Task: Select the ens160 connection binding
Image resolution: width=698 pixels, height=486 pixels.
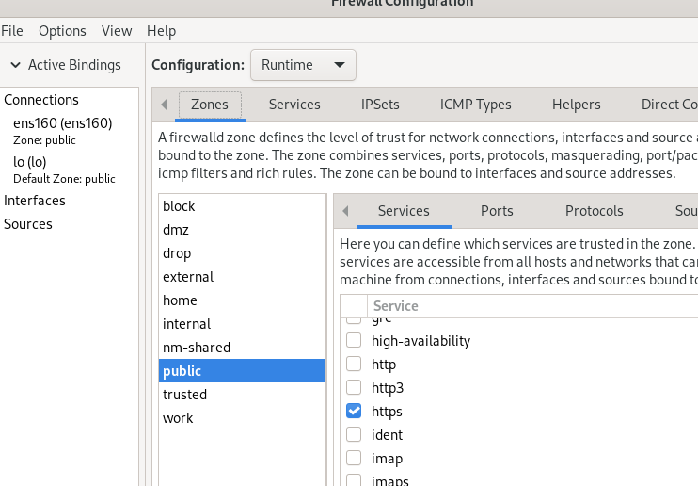Action: pyautogui.click(x=62, y=123)
